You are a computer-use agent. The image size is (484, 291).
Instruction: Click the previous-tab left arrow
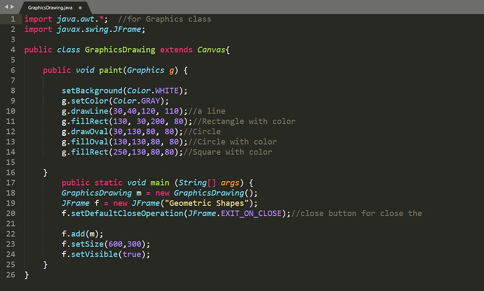point(6,7)
